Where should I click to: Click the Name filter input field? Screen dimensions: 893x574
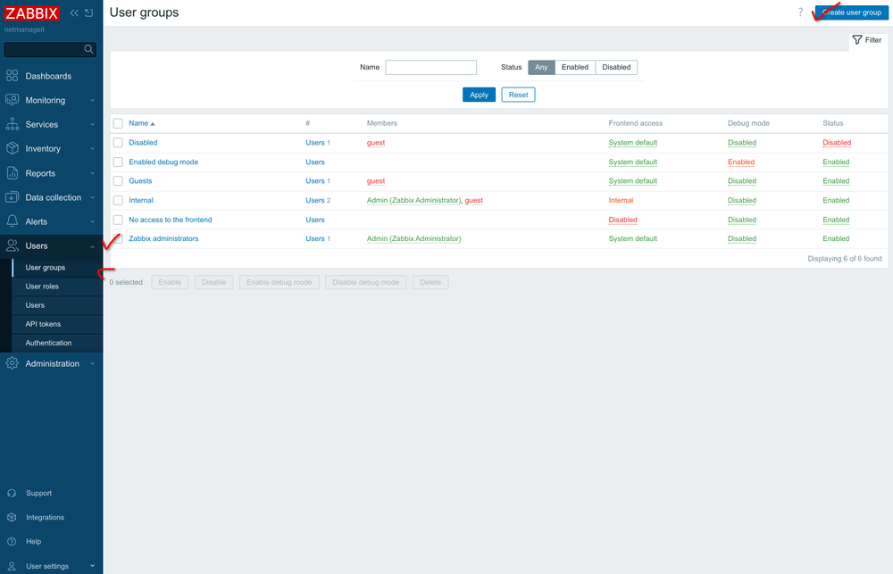(430, 67)
